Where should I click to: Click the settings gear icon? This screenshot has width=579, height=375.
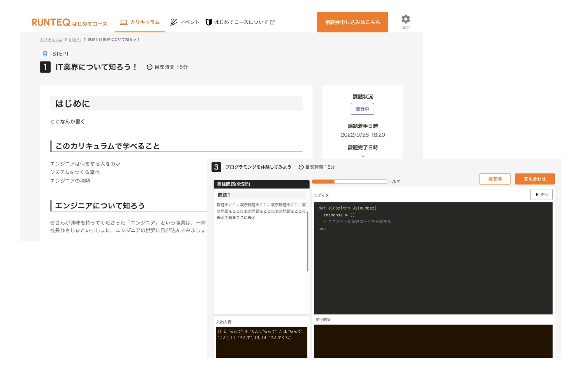pyautogui.click(x=406, y=19)
